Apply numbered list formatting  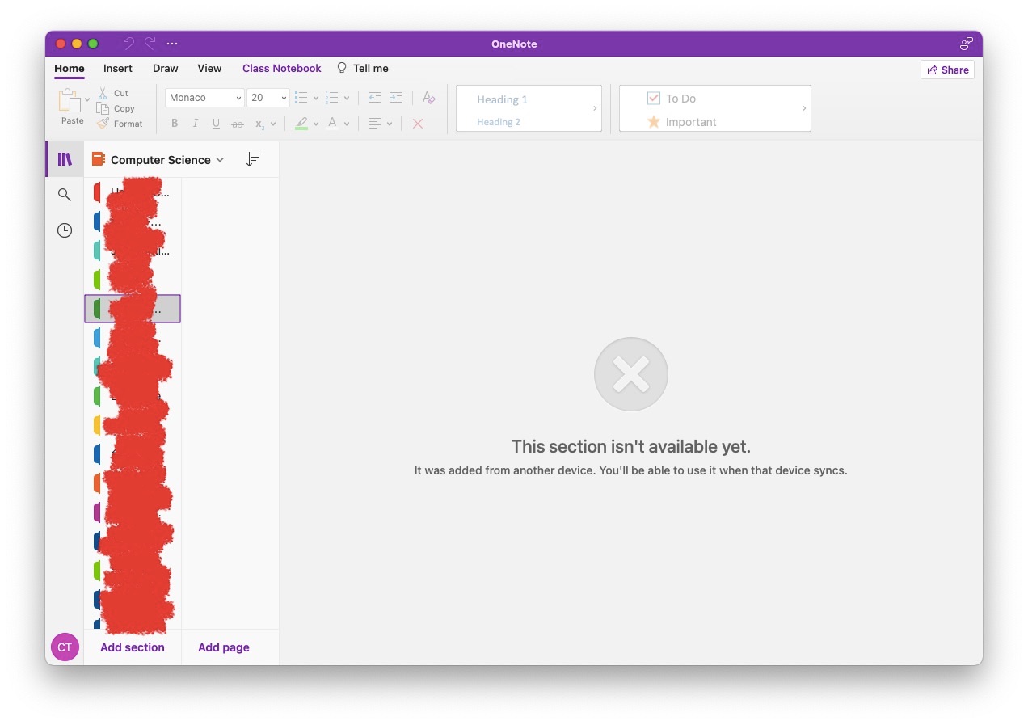pos(331,98)
